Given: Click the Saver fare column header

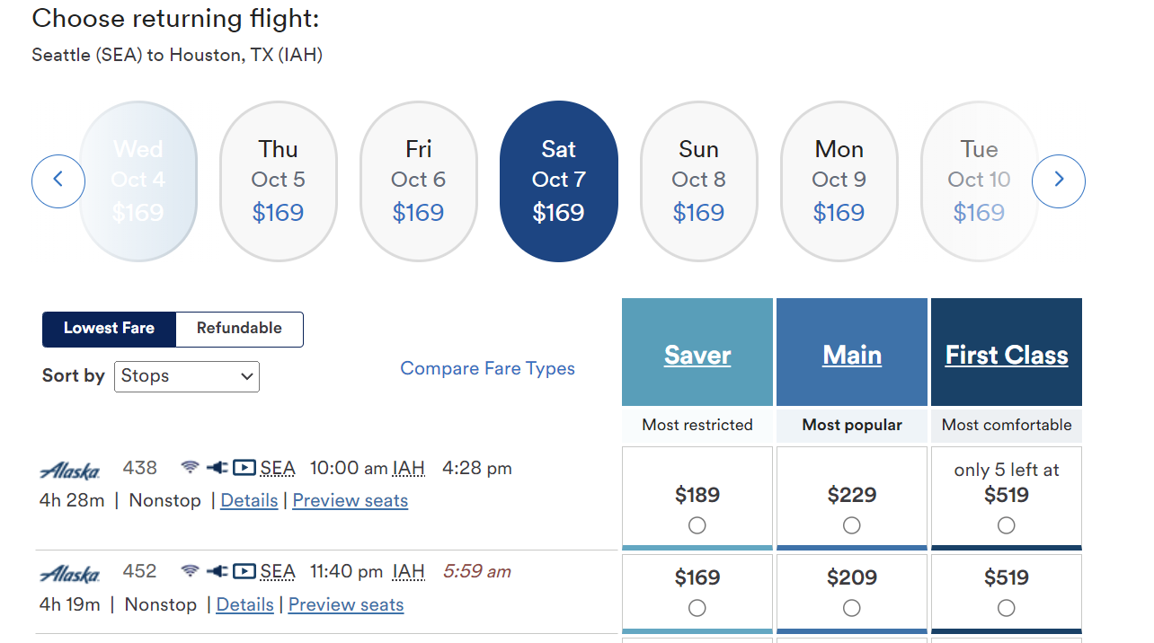Looking at the screenshot, I should (x=697, y=355).
